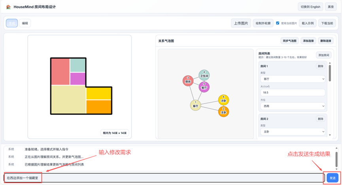Image resolution: width=342 pixels, height=185 pixels.
Task: Toggle the 使用当前图片 checkbox
Action: tap(278, 23)
